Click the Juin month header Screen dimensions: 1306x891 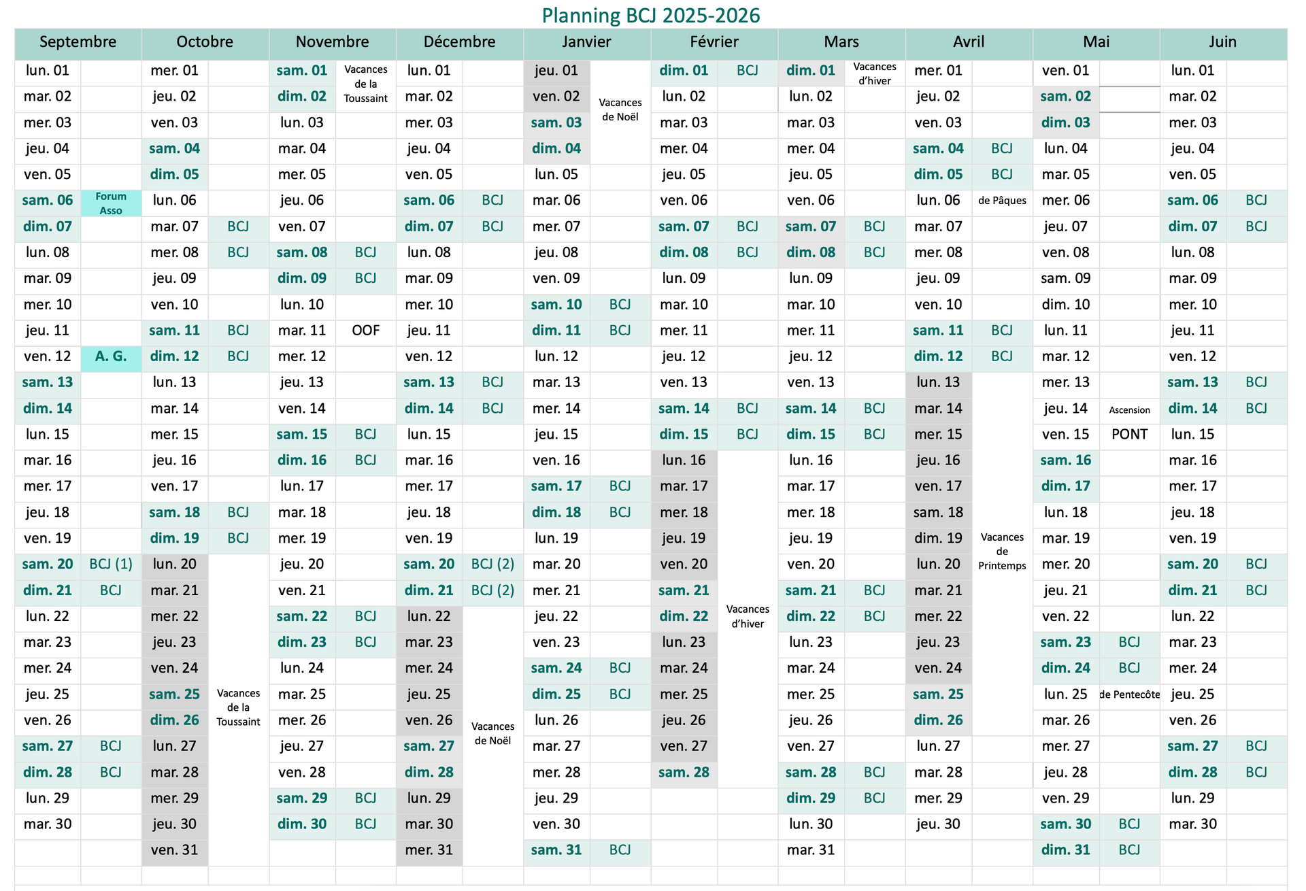point(1222,42)
